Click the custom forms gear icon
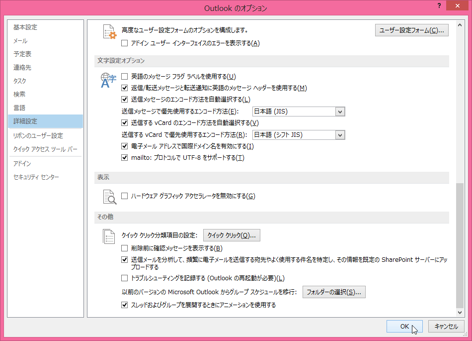The width and height of the screenshot is (472, 341). tap(110, 32)
